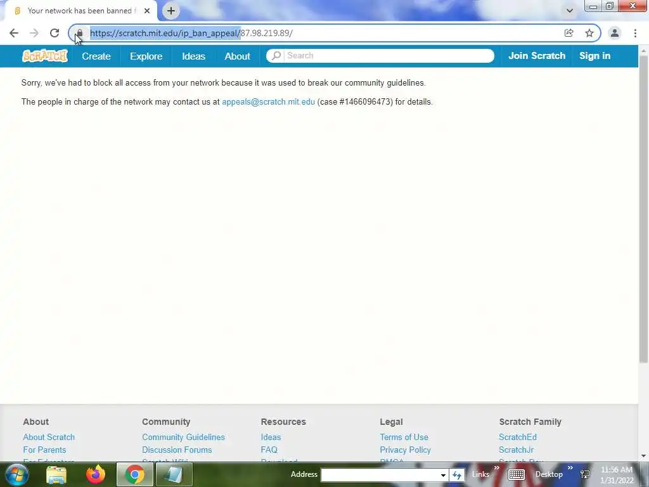Click the scrollbar up arrow
This screenshot has width=649, height=487.
[644, 51]
